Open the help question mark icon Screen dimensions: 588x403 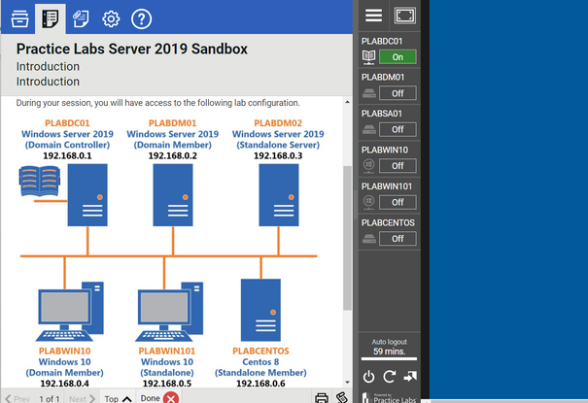[x=141, y=17]
